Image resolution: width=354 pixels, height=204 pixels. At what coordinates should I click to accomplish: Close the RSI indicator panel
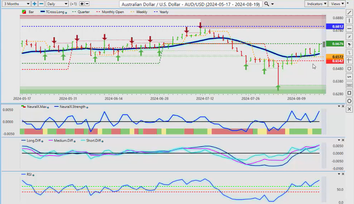[x=343, y=175]
